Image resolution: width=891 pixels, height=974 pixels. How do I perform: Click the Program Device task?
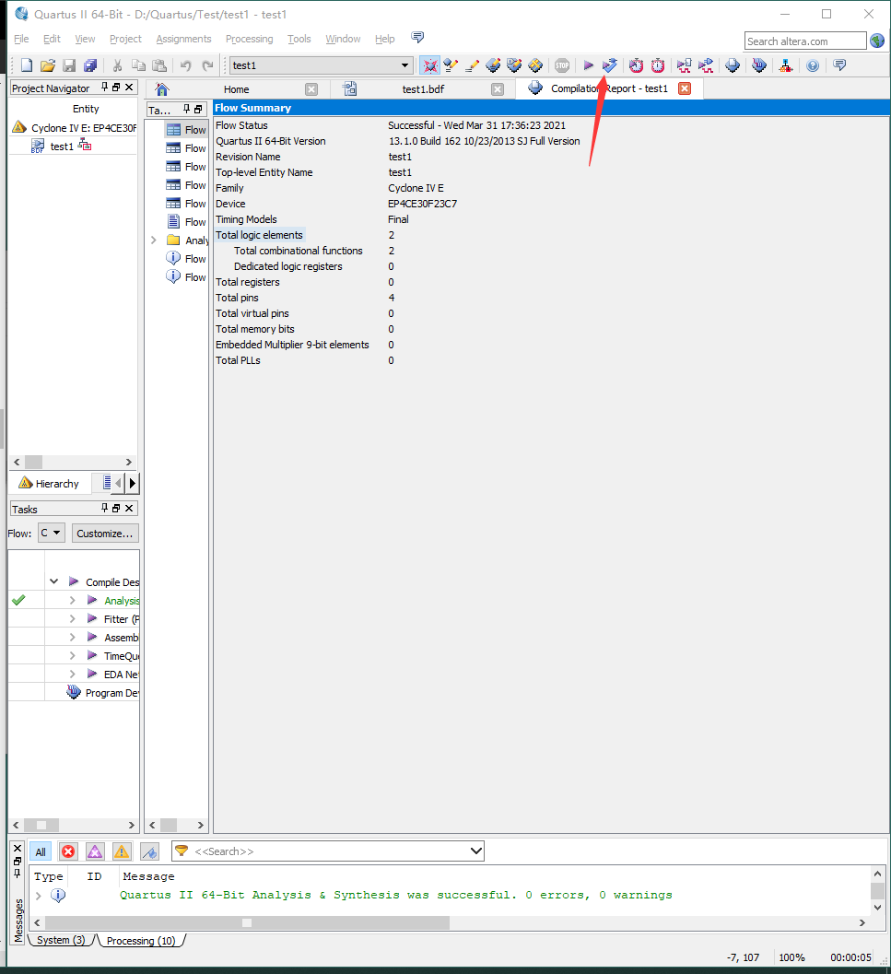pos(102,693)
